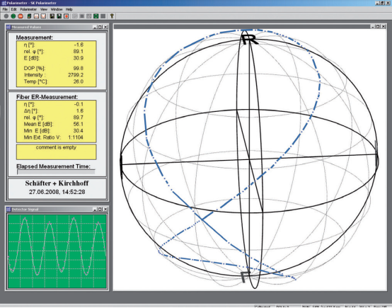
Task: Open the Window menu
Action: pyautogui.click(x=57, y=9)
